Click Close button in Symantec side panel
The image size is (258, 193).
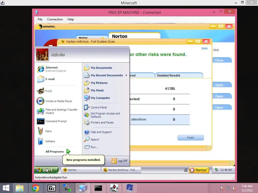tap(221, 60)
